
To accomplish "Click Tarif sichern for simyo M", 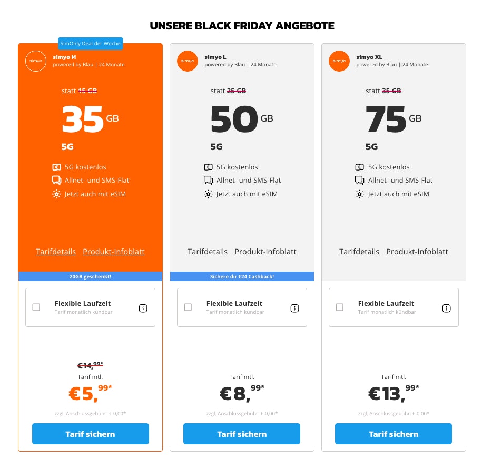I will (x=90, y=434).
